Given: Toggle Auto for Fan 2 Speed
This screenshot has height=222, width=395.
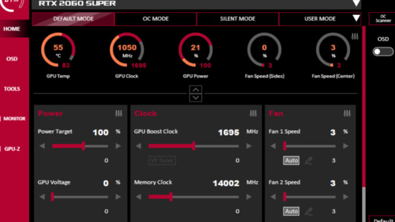Looking at the screenshot, I should click(x=291, y=211).
